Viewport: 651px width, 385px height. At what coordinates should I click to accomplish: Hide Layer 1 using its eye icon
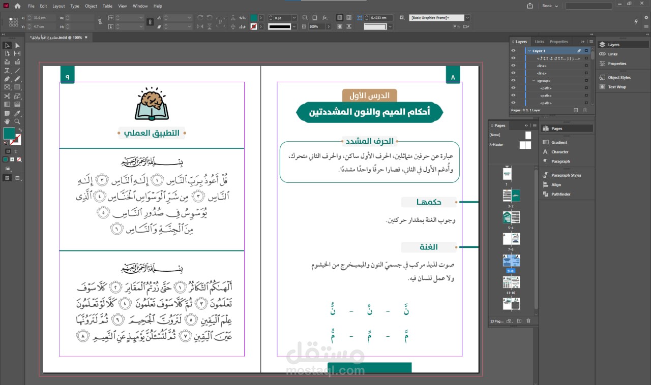click(513, 51)
